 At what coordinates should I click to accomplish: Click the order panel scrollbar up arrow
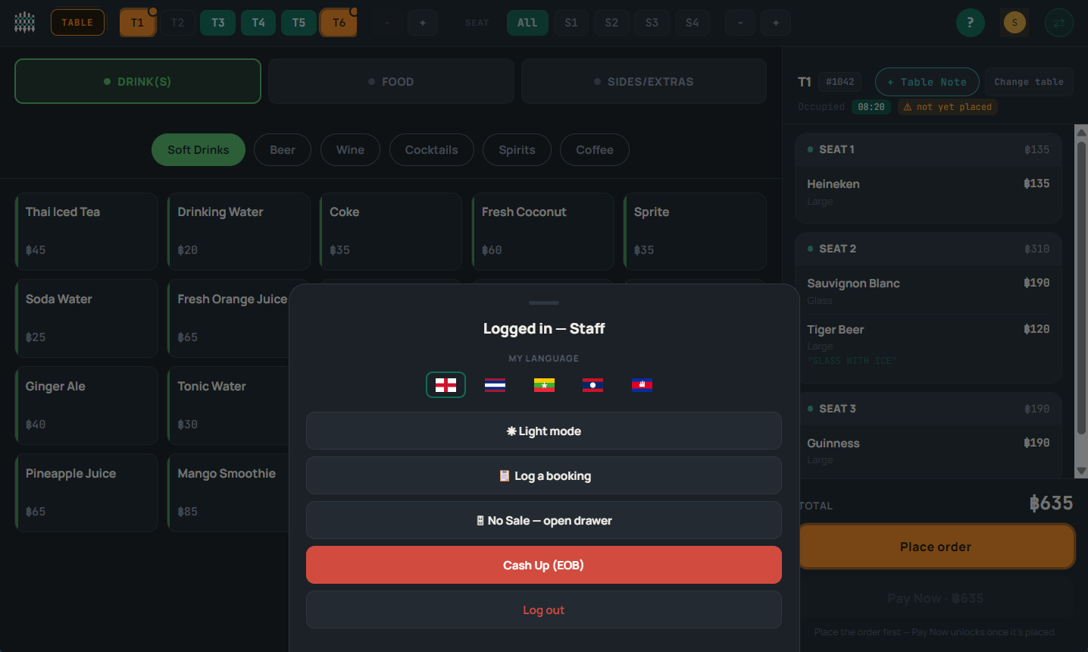point(1082,132)
